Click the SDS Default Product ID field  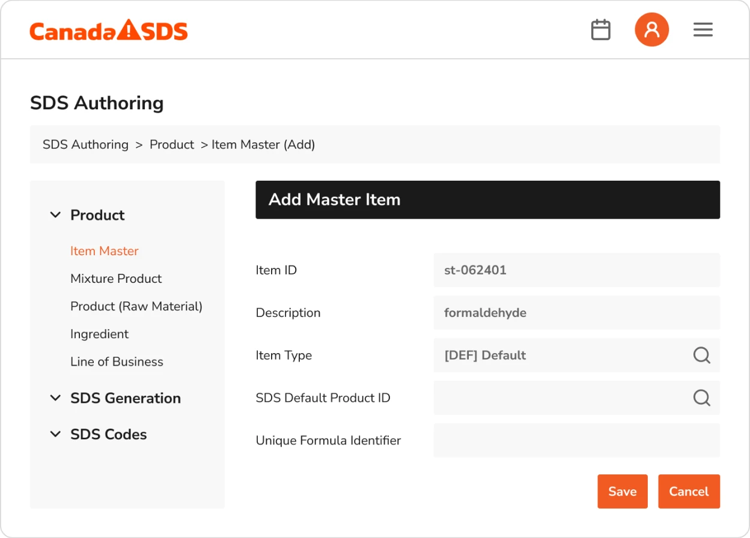click(x=577, y=397)
